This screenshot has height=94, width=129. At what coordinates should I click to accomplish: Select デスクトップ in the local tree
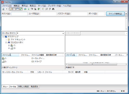13,37
